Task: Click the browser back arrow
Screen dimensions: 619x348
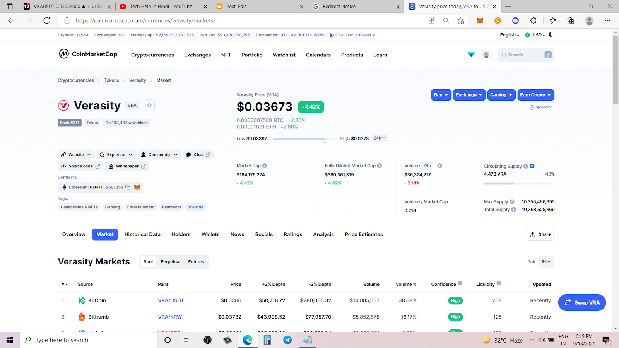Action: click(x=11, y=20)
